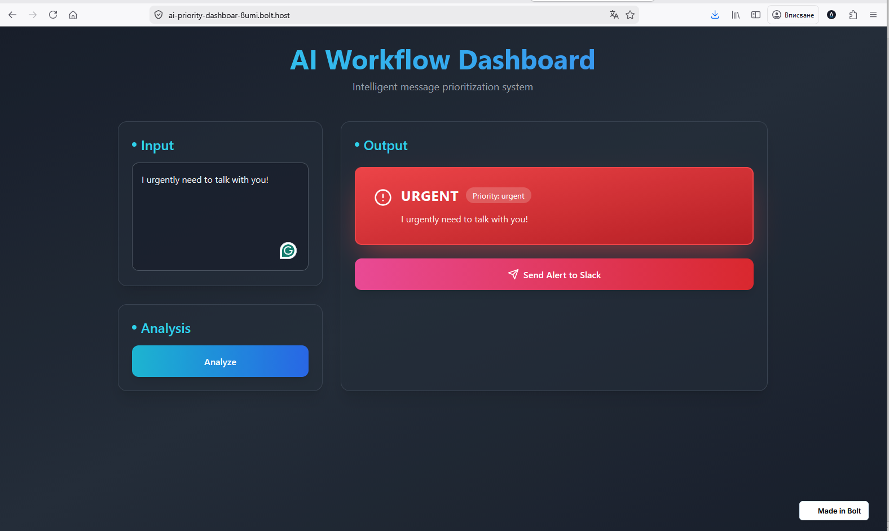
Task: Click the Made in Bolt badge
Action: (x=834, y=511)
